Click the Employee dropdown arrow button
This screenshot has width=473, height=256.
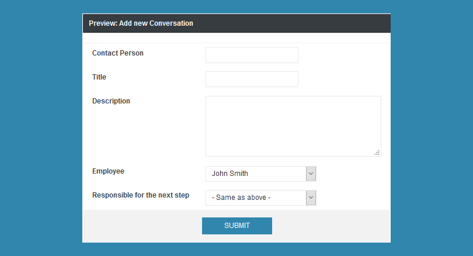[311, 174]
